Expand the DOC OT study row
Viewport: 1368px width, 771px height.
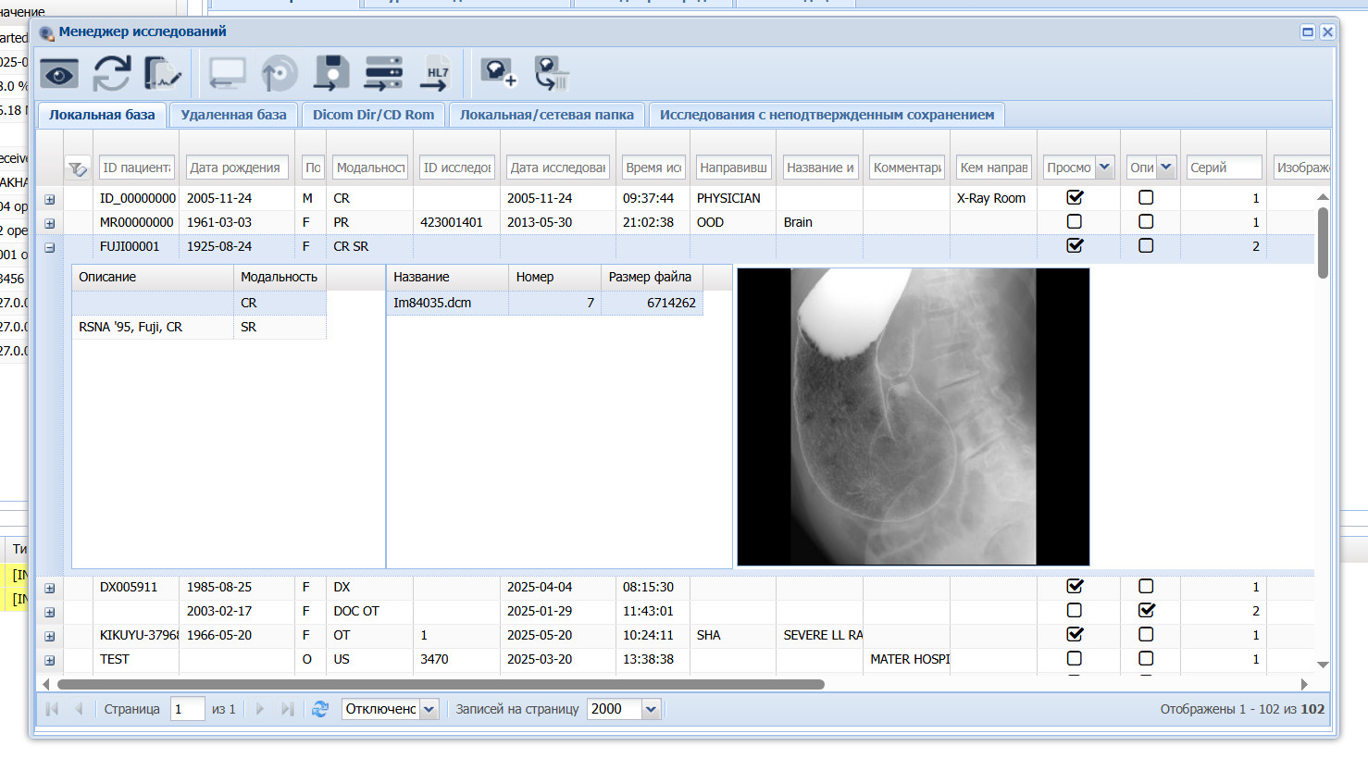click(x=50, y=612)
